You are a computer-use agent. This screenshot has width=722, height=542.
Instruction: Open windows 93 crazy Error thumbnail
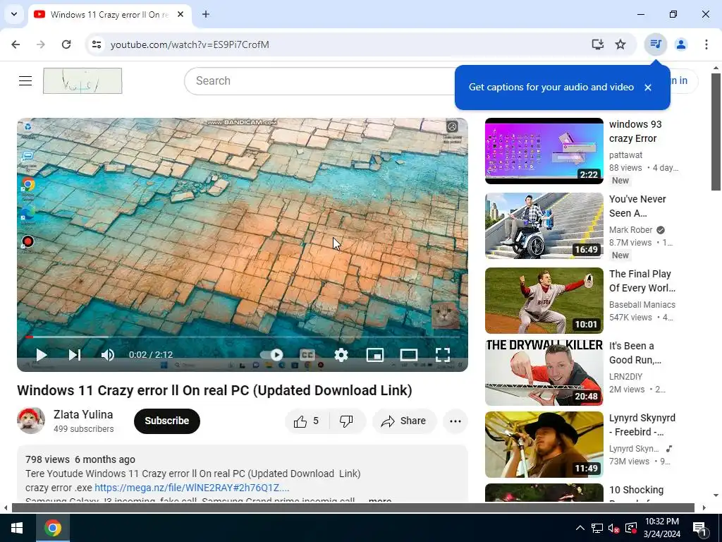click(x=544, y=151)
